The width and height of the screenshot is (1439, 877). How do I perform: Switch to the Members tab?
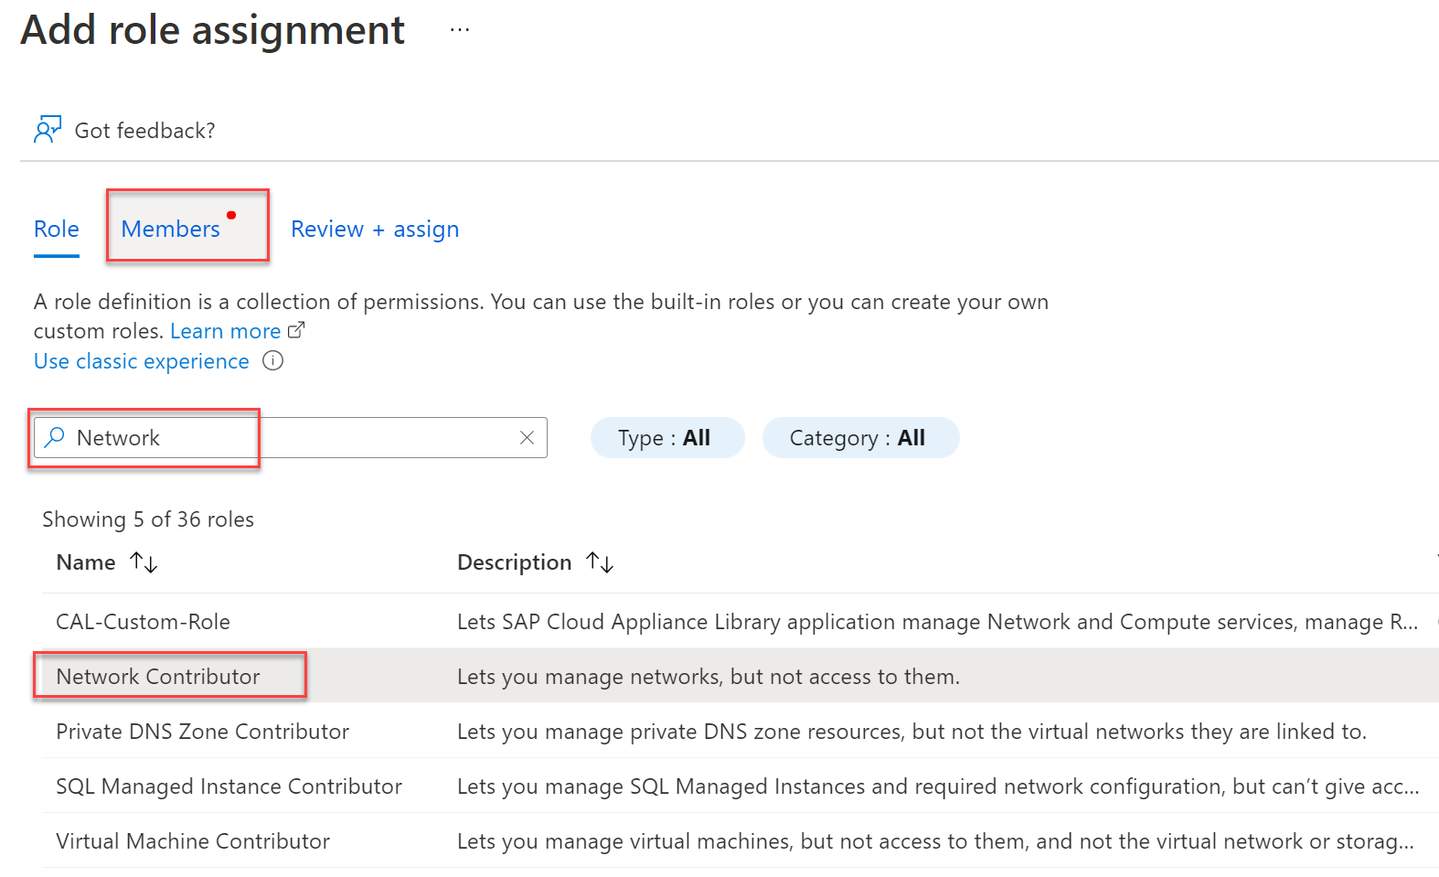171,229
